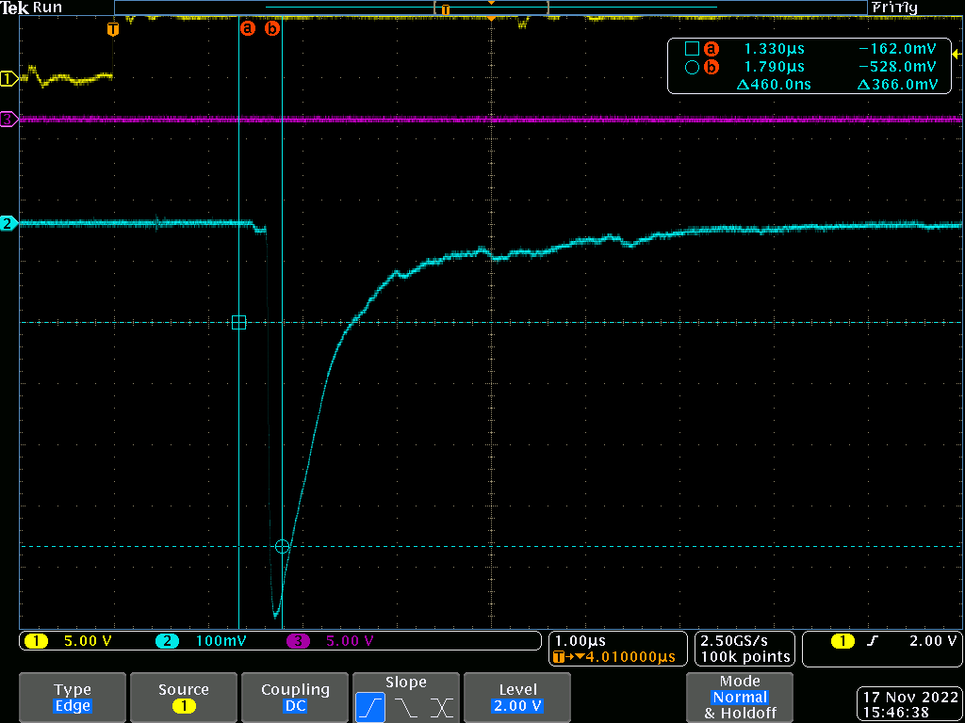Open the trigger Type Edge menu
The image size is (965, 723).
73,697
